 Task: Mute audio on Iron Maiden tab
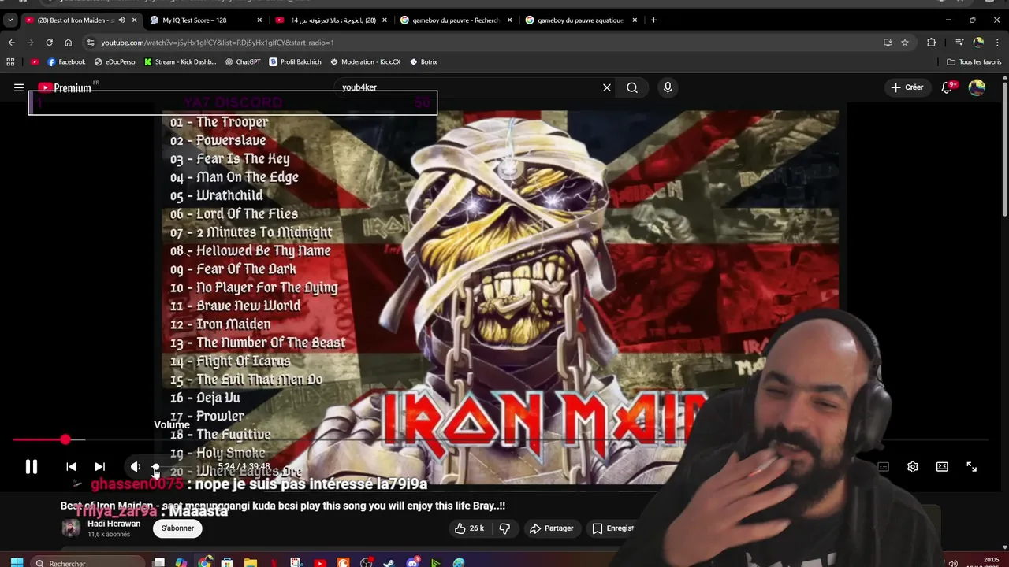click(121, 20)
